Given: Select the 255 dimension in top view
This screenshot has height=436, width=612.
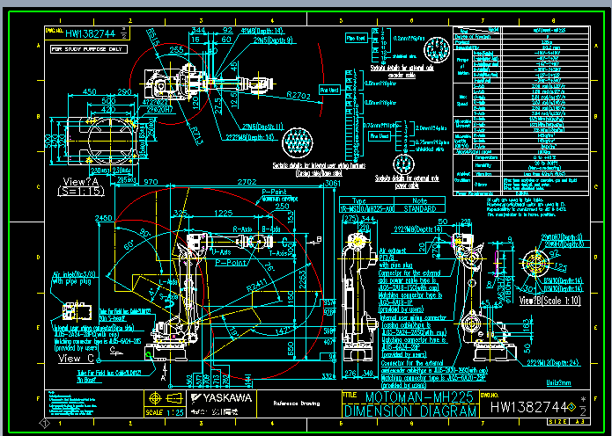Looking at the screenshot, I should tap(176, 49).
